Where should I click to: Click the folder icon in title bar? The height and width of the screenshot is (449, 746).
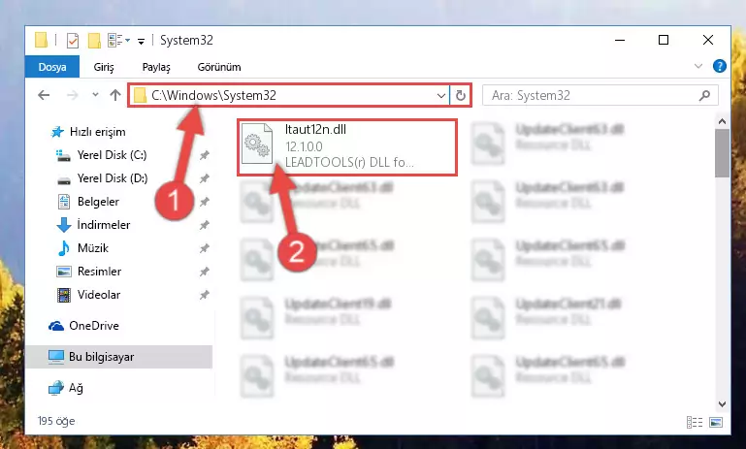(42, 41)
